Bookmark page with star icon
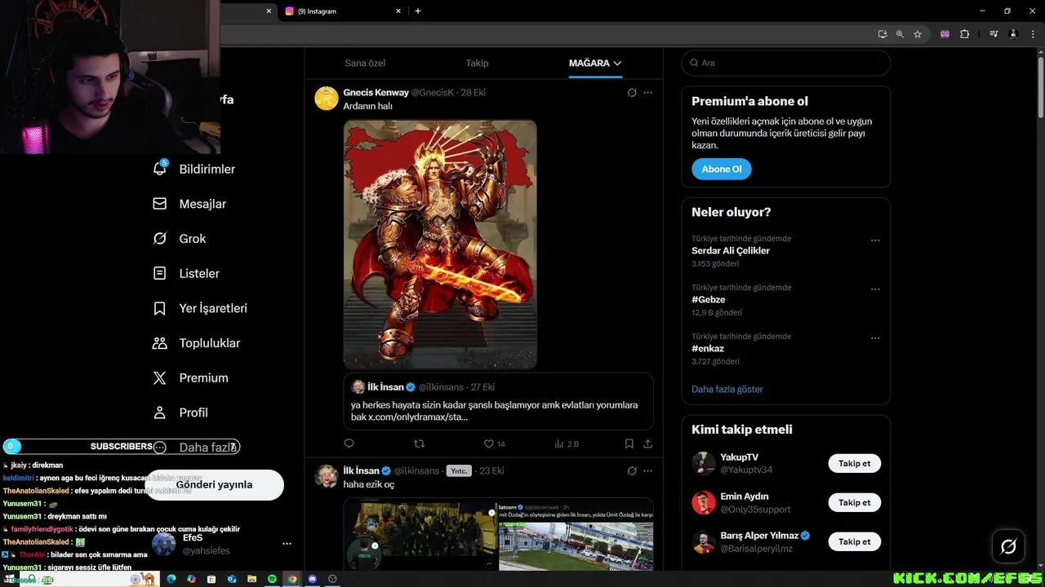This screenshot has width=1045, height=587. pos(918,34)
